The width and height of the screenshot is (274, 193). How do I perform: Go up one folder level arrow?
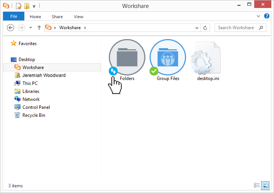click(x=39, y=28)
